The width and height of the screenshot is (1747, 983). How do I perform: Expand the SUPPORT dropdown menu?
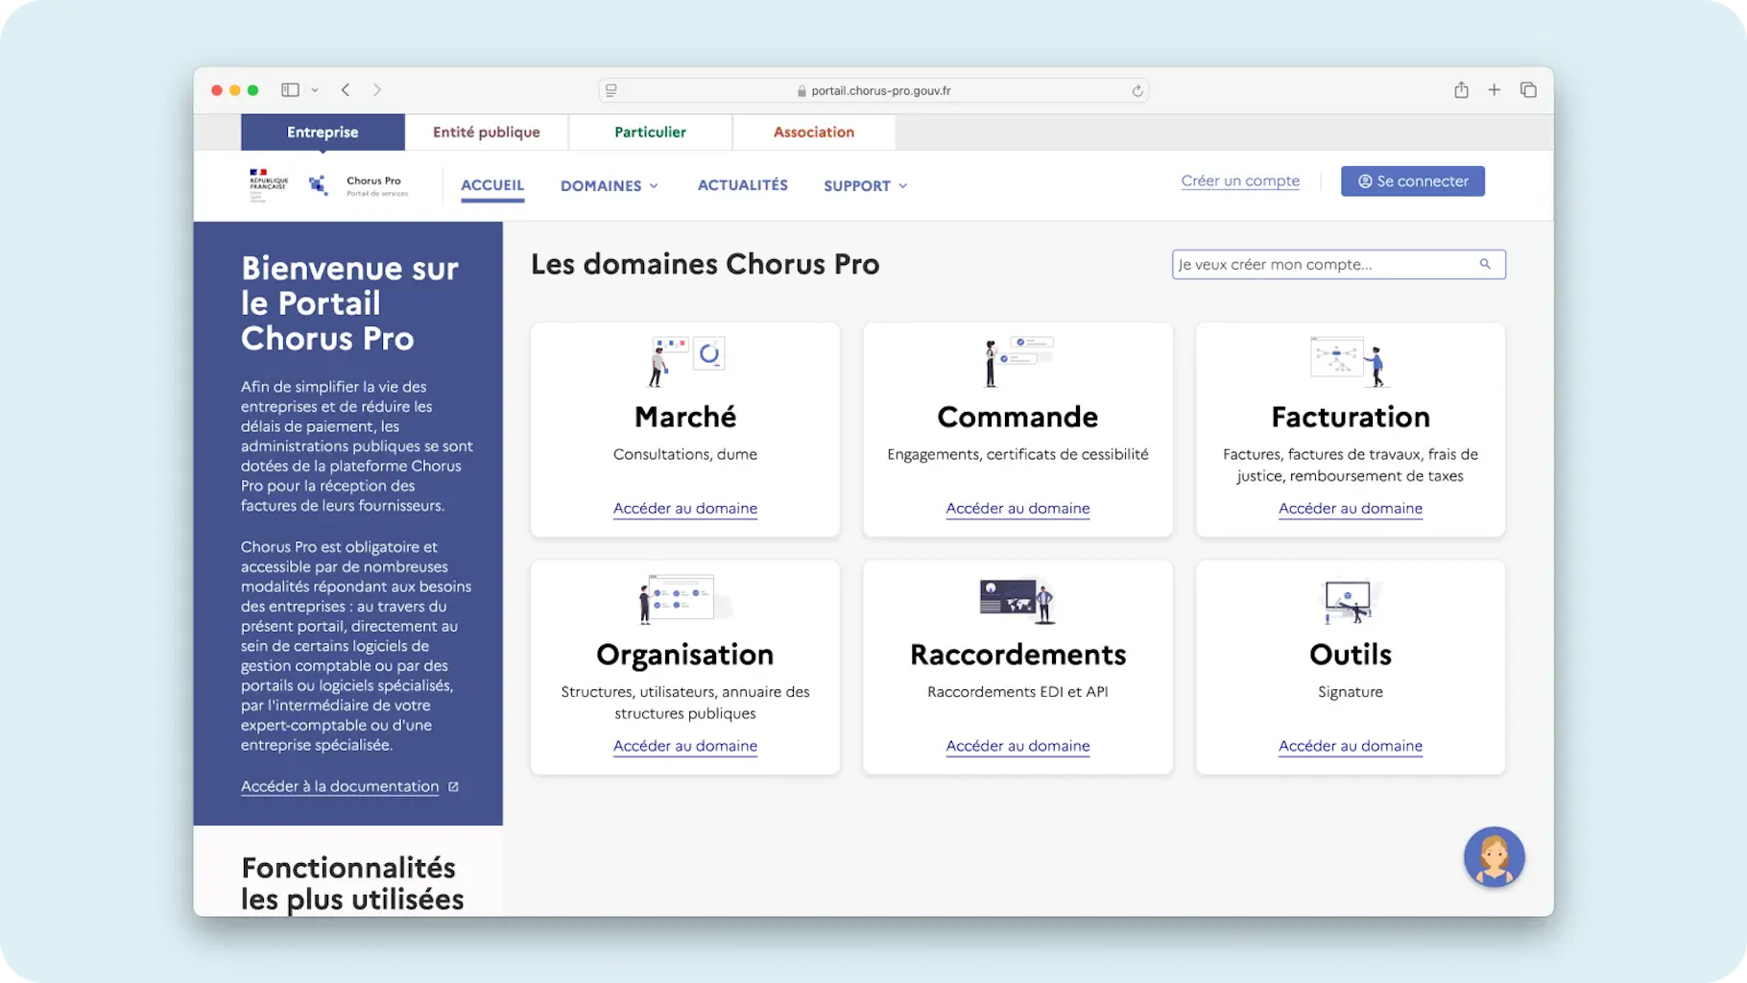click(x=866, y=186)
